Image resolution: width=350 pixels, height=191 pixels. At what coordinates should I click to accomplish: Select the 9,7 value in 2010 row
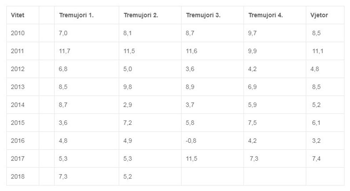click(252, 33)
